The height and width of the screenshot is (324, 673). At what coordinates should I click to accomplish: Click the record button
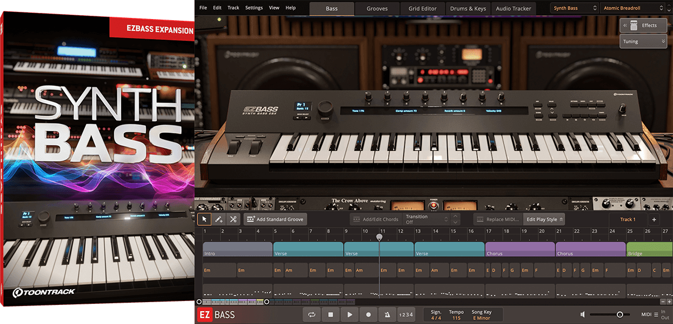(368, 315)
